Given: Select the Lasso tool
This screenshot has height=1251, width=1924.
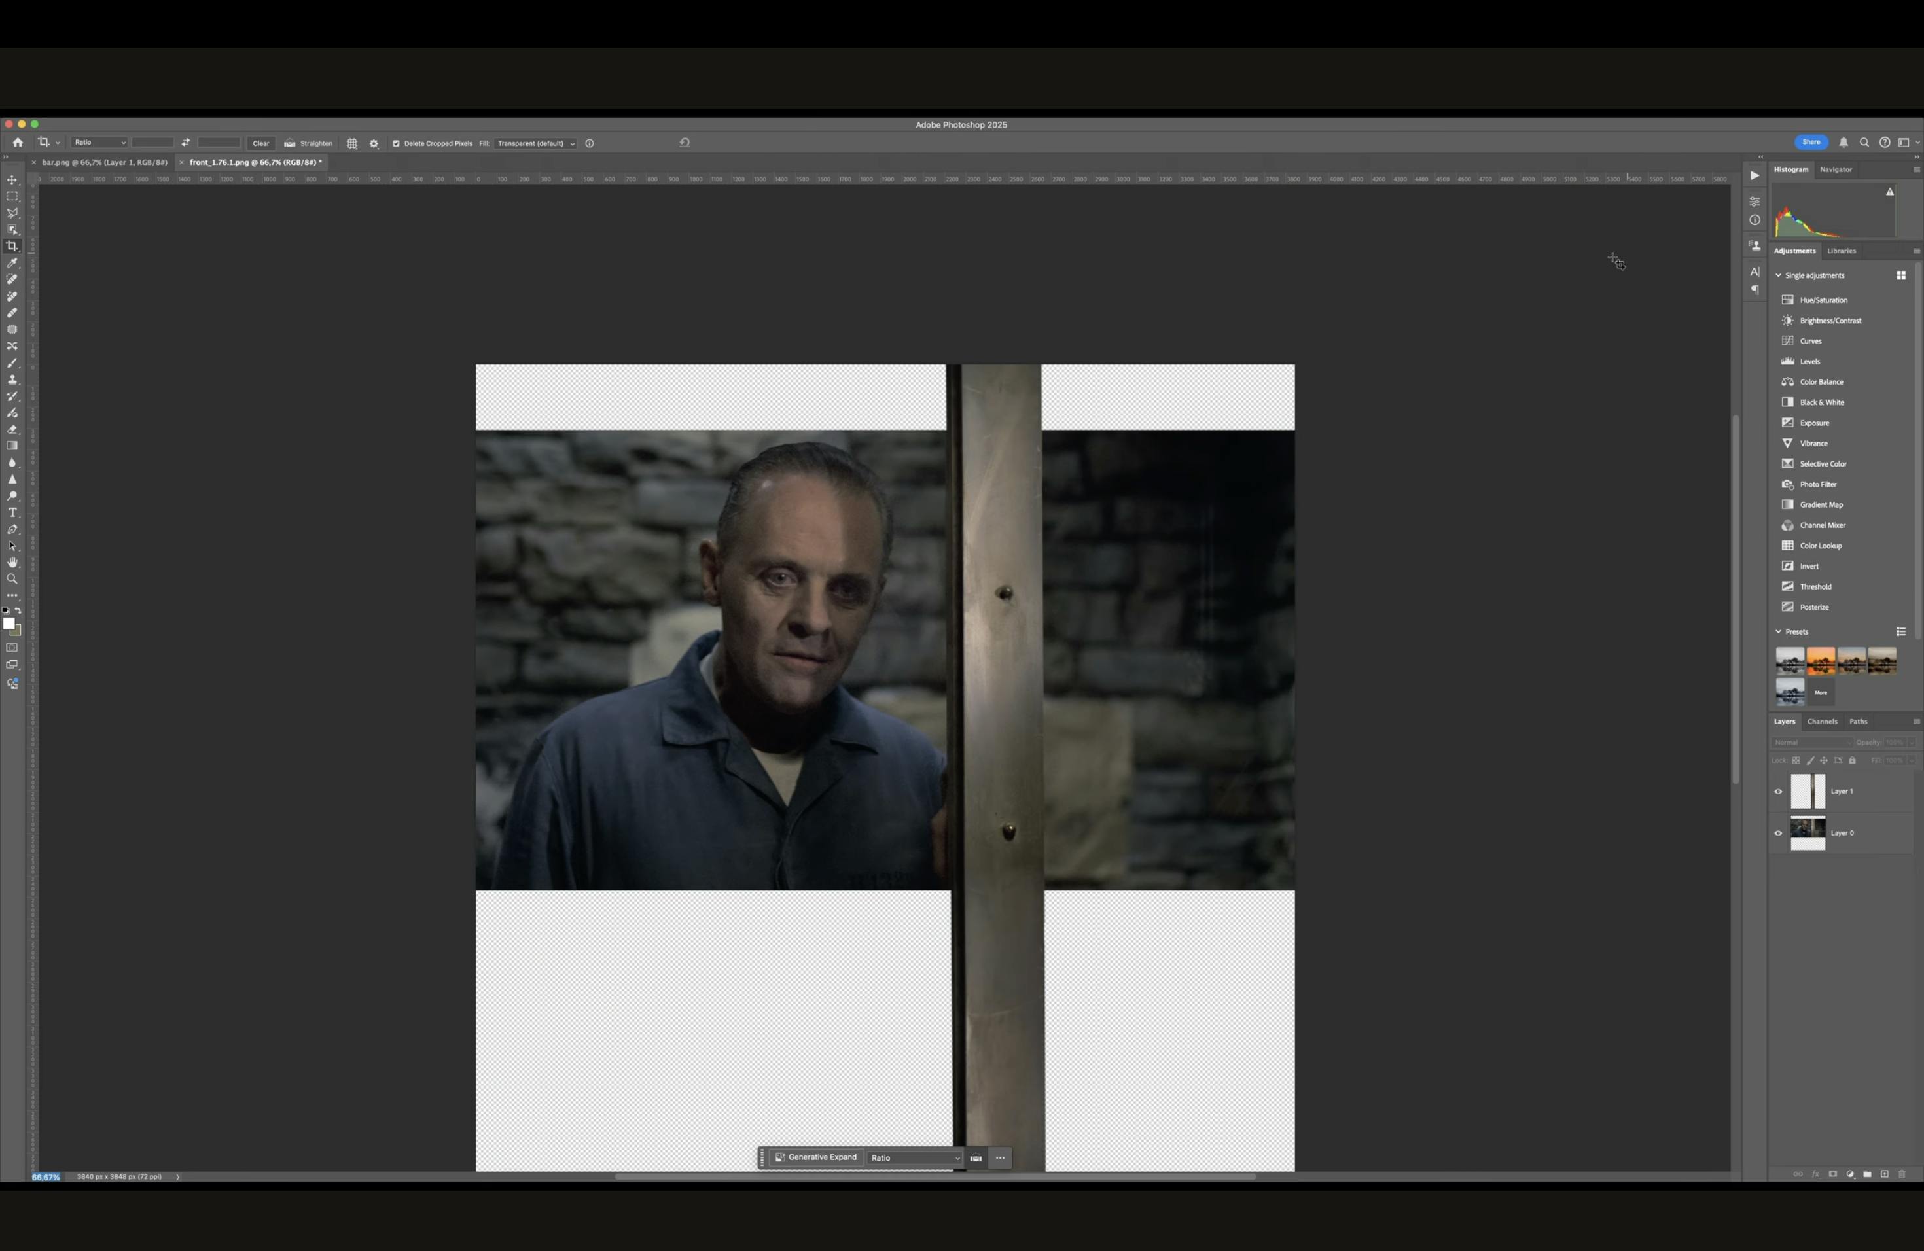Looking at the screenshot, I should [12, 213].
